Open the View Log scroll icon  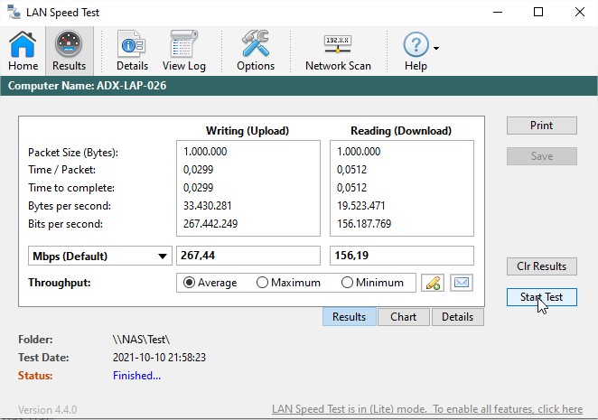183,51
